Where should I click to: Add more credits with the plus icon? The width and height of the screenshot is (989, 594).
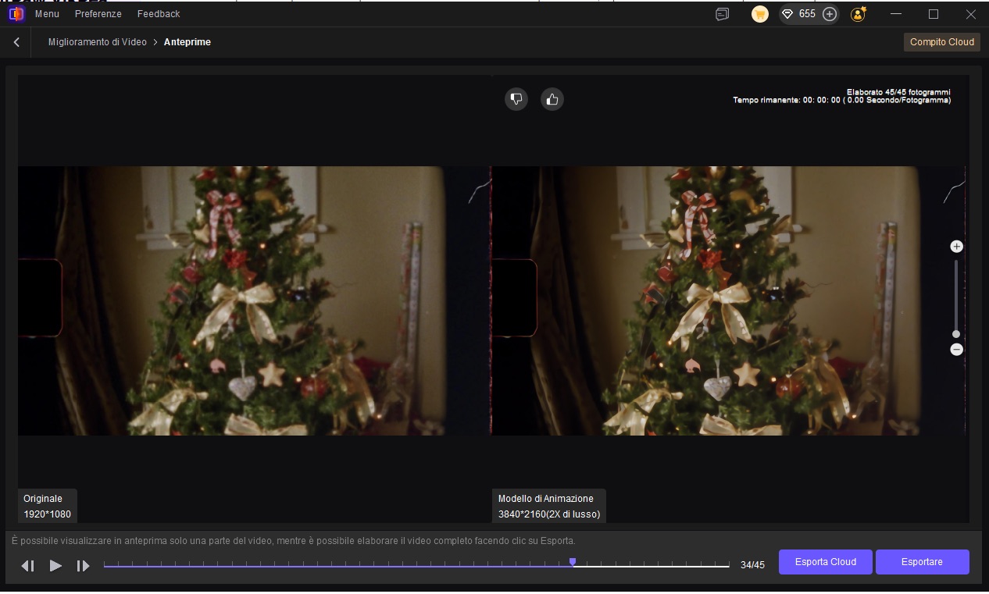coord(830,14)
